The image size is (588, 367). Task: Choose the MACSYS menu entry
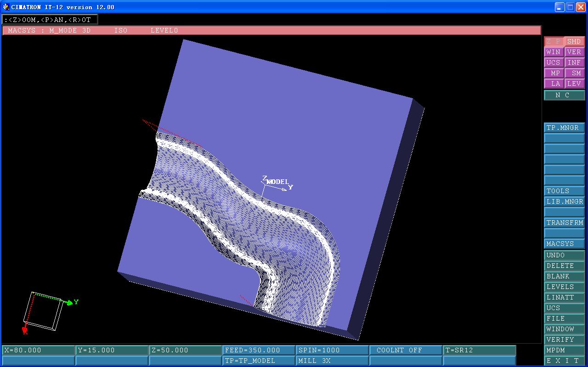(x=564, y=244)
